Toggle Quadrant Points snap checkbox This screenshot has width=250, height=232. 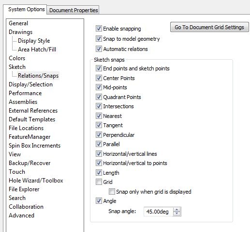click(x=99, y=97)
